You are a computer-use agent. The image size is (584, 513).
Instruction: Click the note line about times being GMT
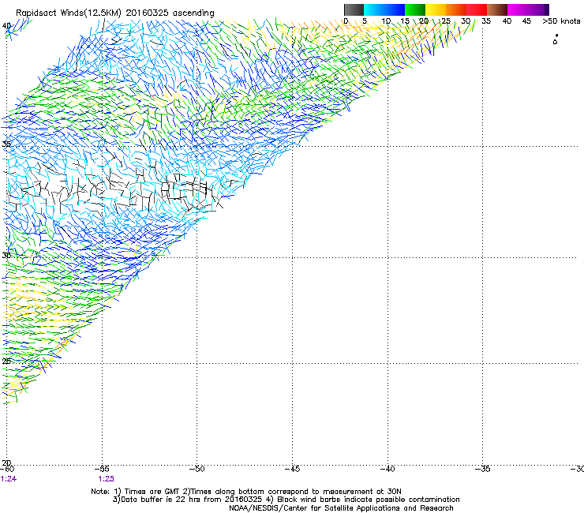[x=246, y=492]
